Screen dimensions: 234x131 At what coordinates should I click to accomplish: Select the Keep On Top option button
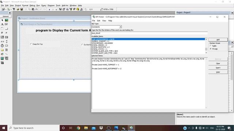[x=37, y=44]
